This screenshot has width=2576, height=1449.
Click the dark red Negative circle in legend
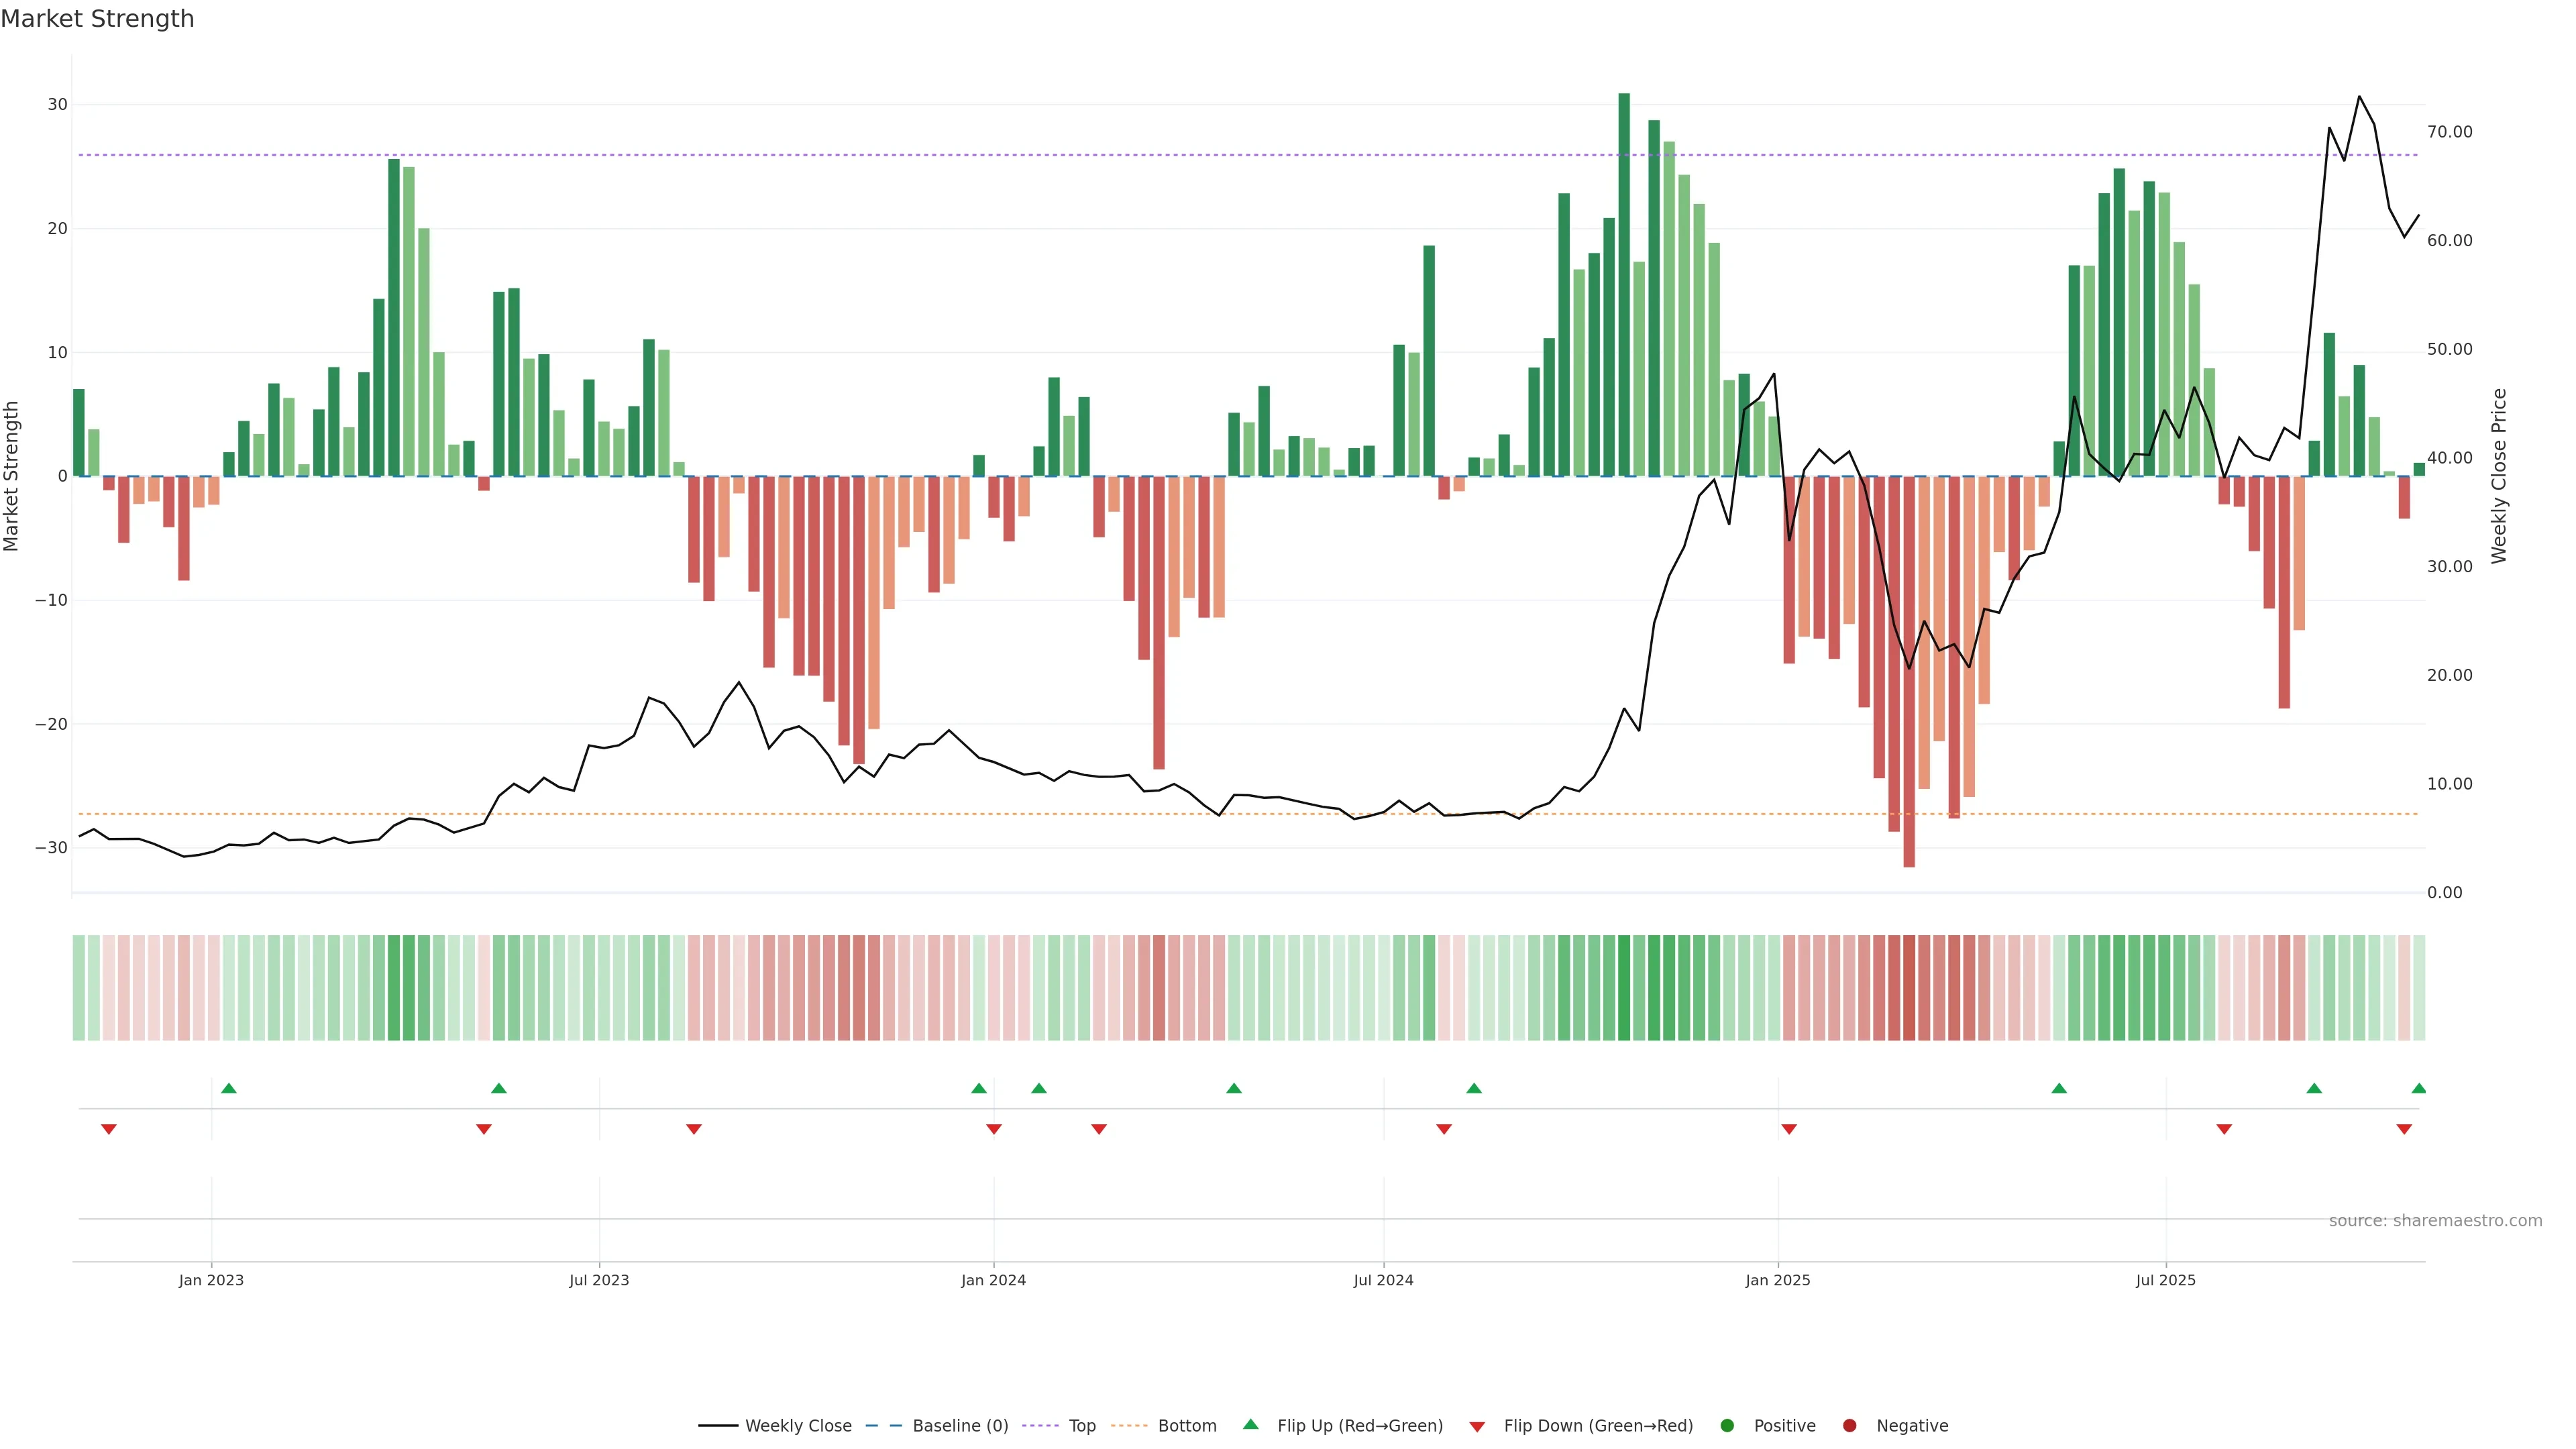(1849, 1425)
